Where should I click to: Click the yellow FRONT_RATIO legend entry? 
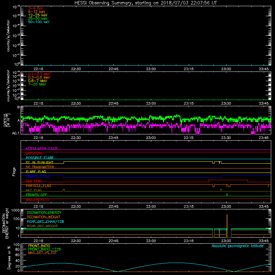tap(39, 246)
